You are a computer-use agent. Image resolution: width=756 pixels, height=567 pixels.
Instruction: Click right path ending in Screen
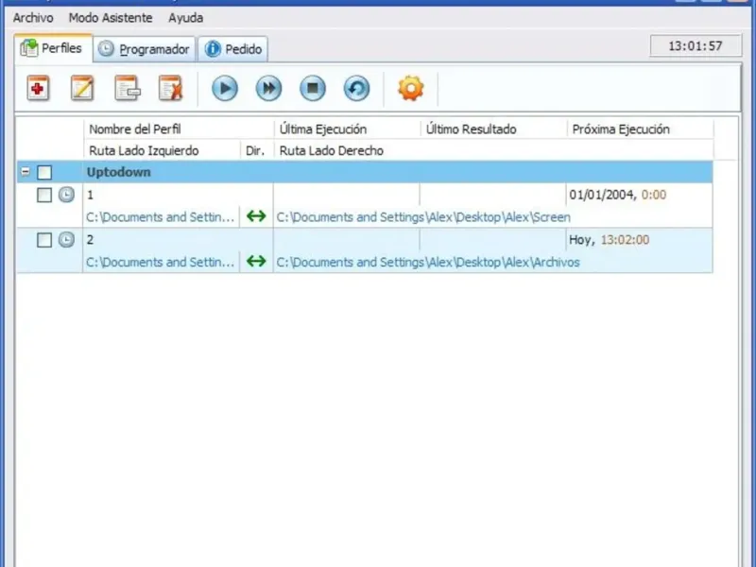coord(423,217)
